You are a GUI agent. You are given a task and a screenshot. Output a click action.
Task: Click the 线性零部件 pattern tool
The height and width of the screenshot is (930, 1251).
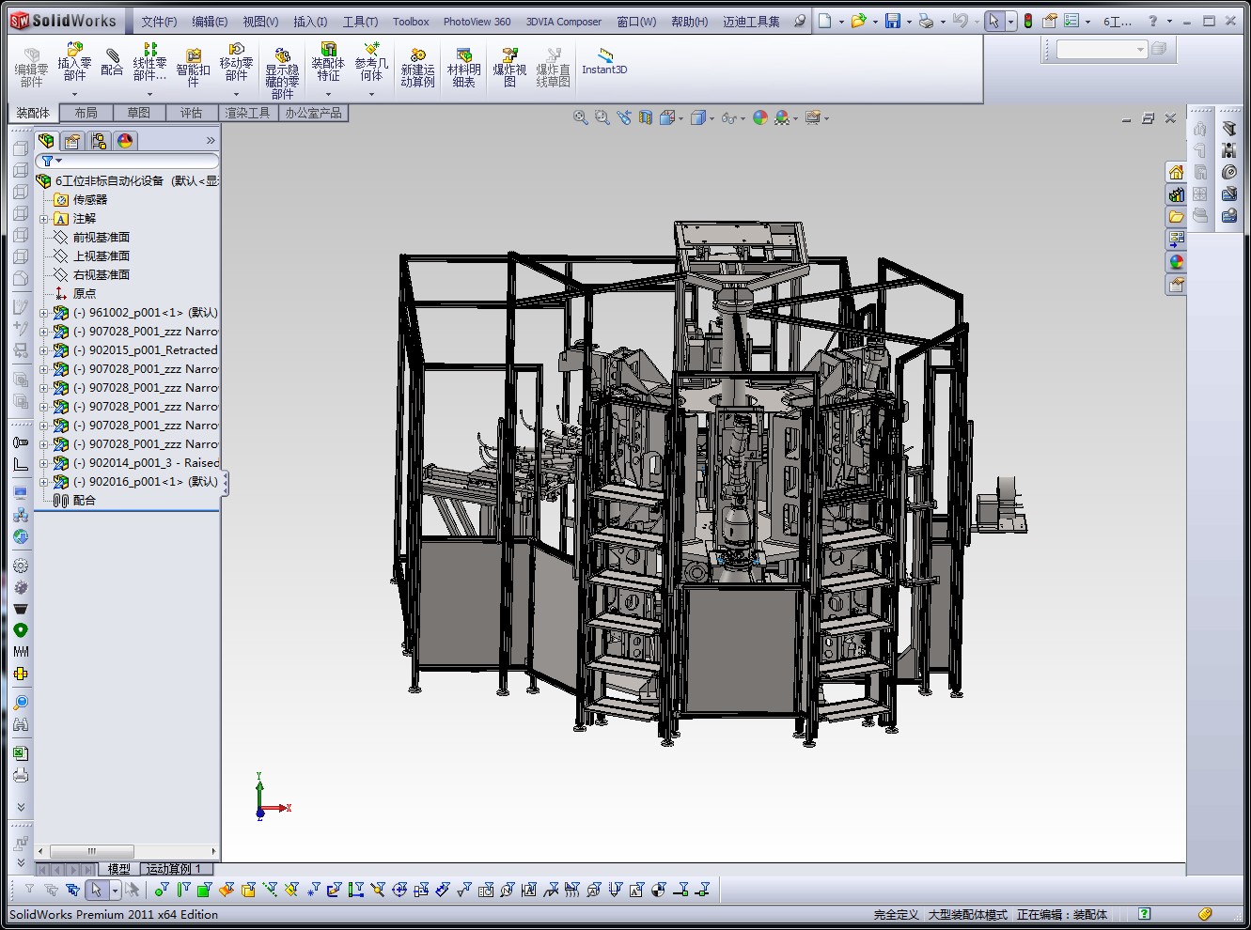click(149, 62)
